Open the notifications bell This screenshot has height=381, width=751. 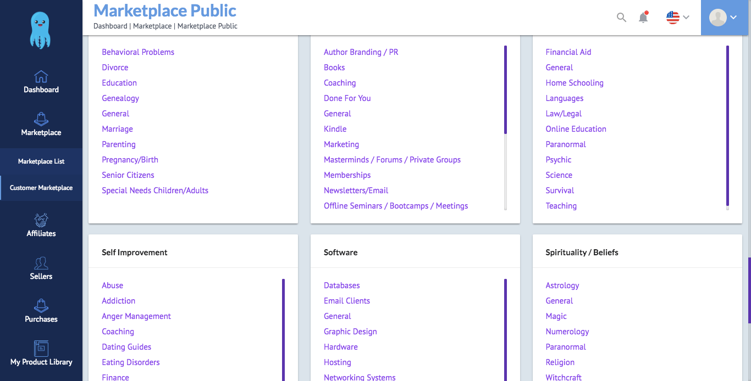(643, 17)
